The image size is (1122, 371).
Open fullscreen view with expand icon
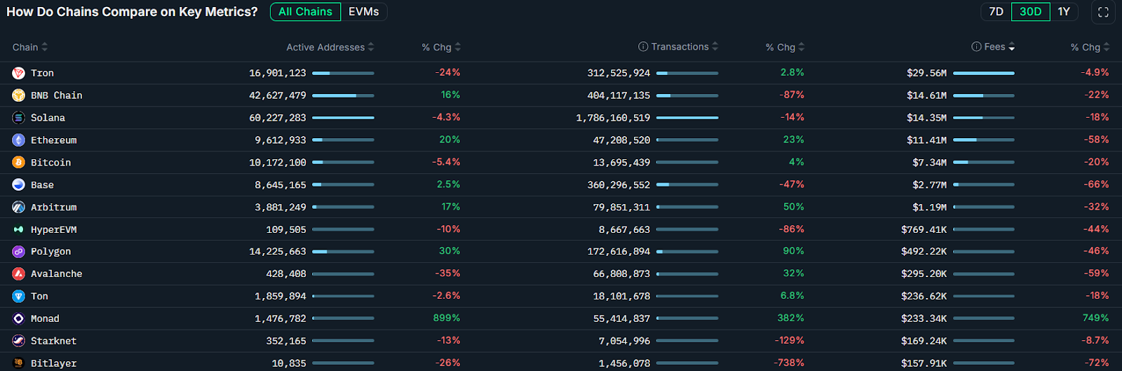[1103, 12]
